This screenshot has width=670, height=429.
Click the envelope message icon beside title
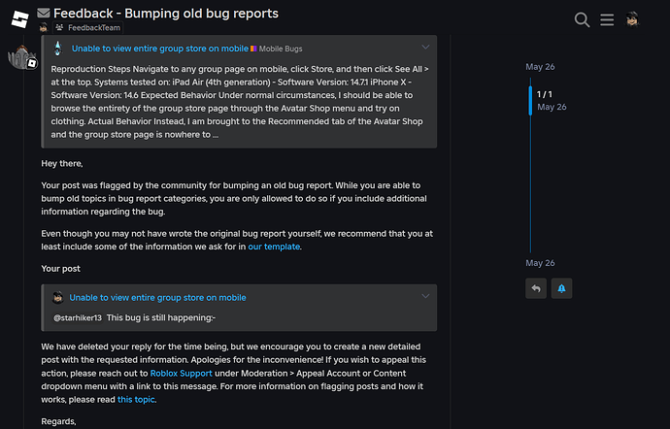pos(44,14)
